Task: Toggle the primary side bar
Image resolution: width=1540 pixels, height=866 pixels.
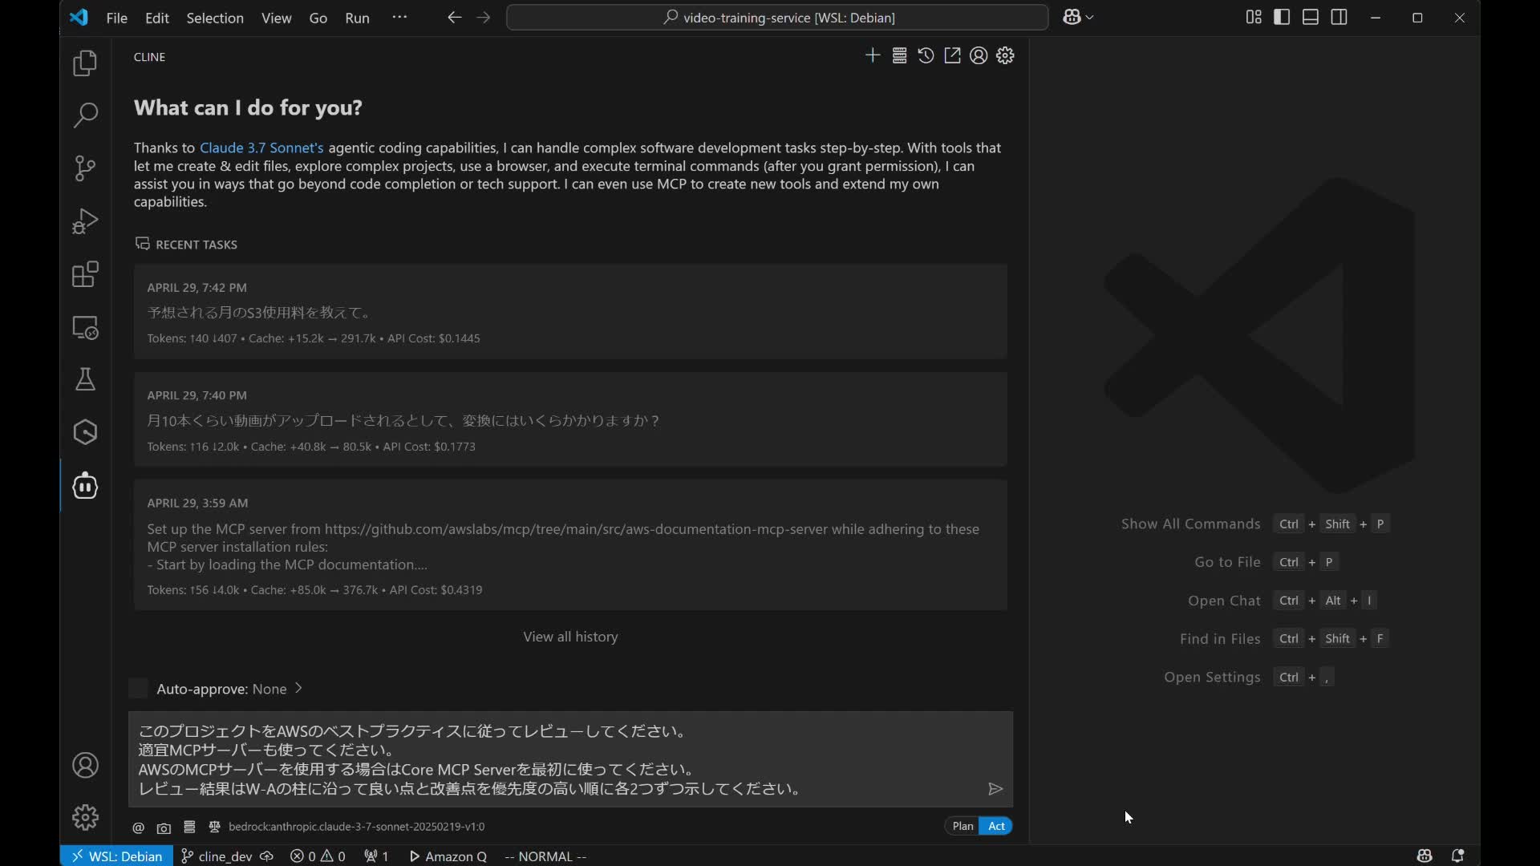Action: coord(1282,17)
